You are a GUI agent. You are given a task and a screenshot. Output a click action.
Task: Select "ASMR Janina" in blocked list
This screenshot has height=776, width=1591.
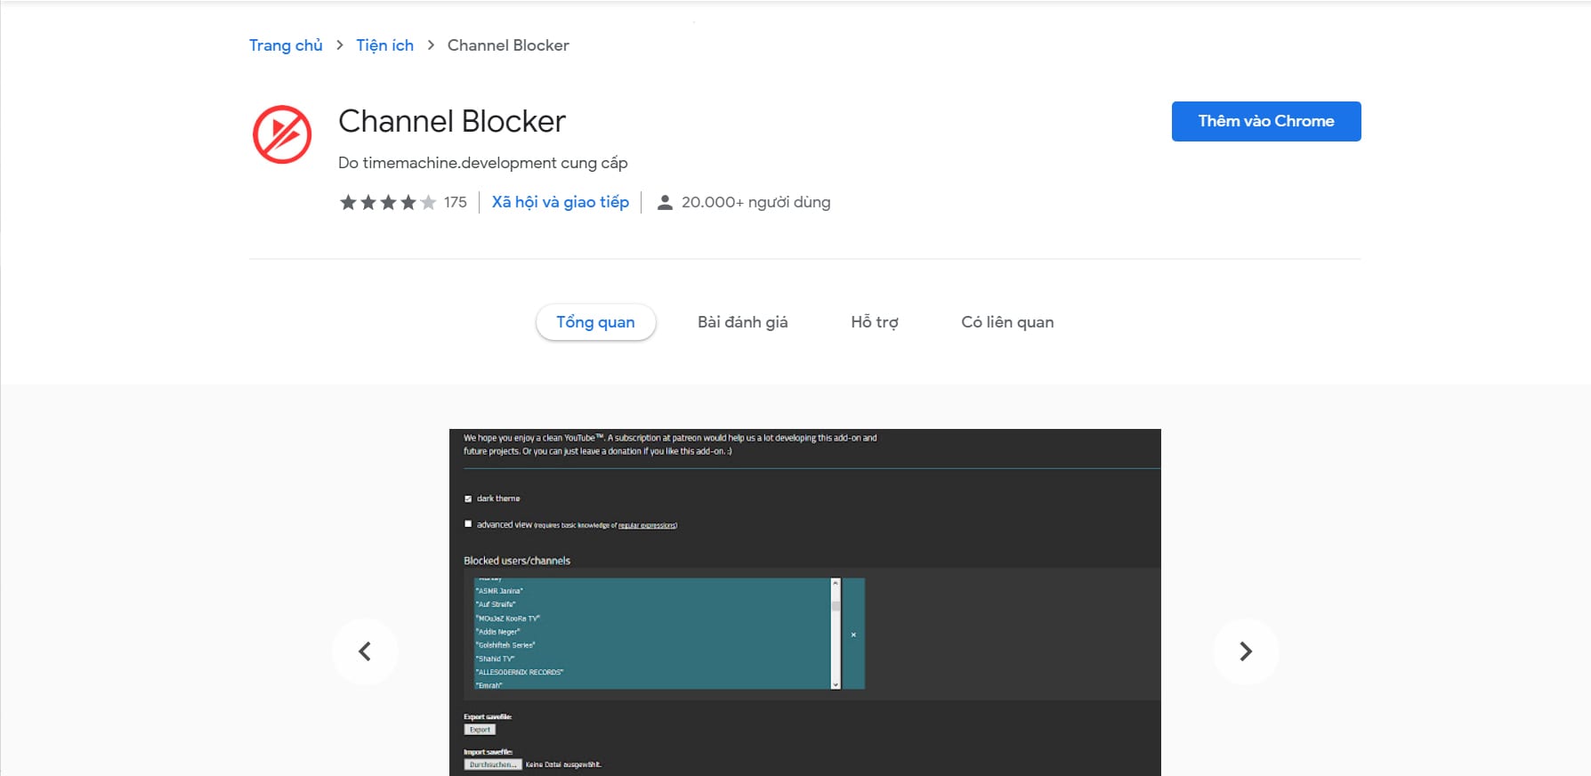coord(499,591)
